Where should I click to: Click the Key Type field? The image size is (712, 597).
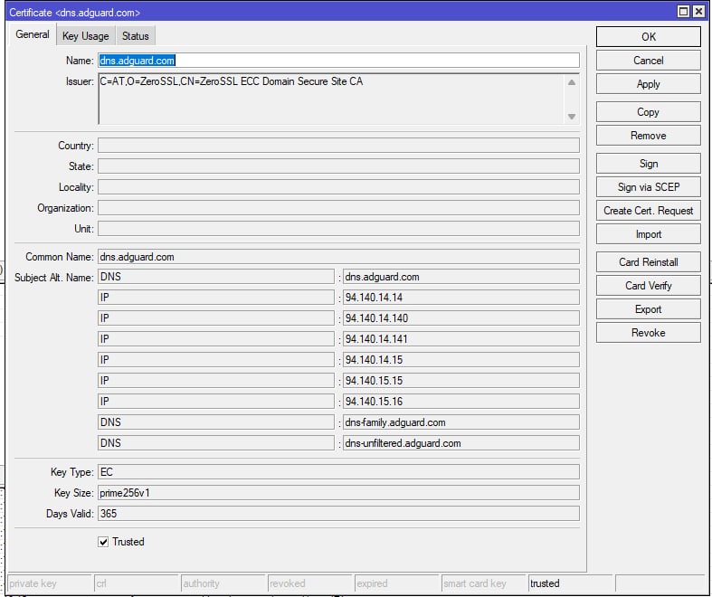[x=338, y=471]
